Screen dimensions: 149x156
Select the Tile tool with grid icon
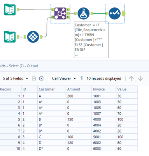33,37
